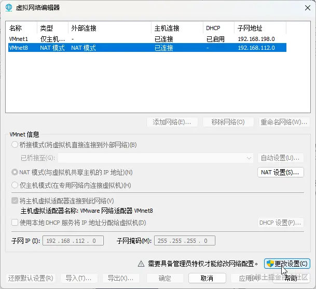Click the 取消 button
Image resolution: width=316 pixels, height=289 pixels.
(207, 278)
